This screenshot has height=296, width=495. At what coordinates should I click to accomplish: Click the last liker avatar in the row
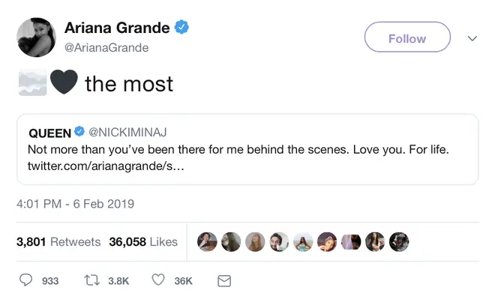click(399, 242)
